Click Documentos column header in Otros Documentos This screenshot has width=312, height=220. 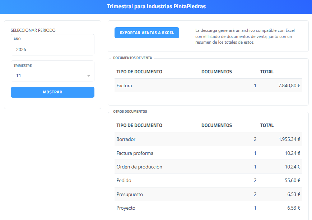pyautogui.click(x=216, y=125)
